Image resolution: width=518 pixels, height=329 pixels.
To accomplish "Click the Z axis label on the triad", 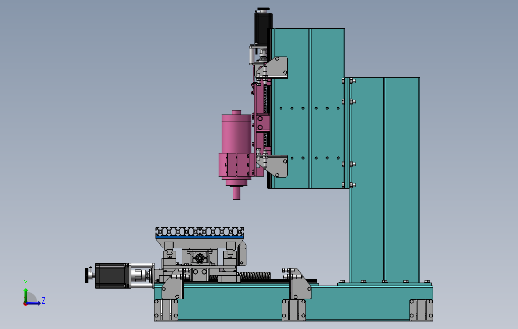I will (x=43, y=301).
